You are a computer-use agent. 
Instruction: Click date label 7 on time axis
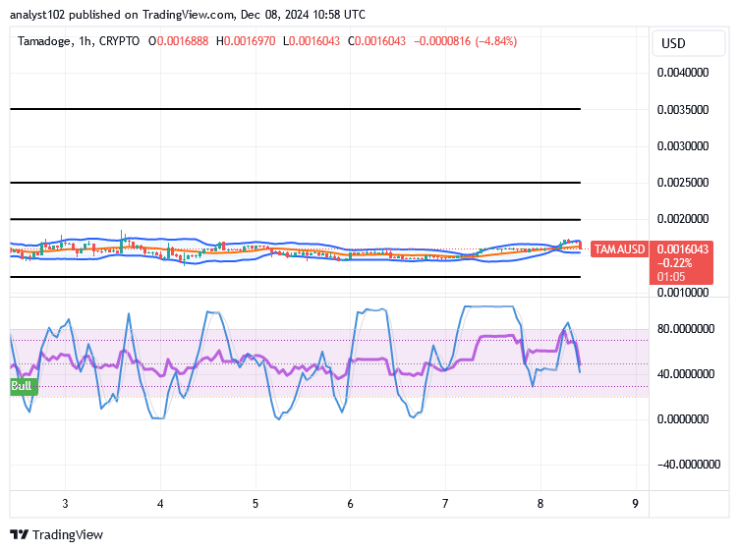click(445, 504)
